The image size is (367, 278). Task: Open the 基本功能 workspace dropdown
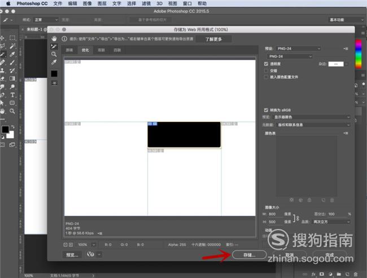tap(346, 20)
